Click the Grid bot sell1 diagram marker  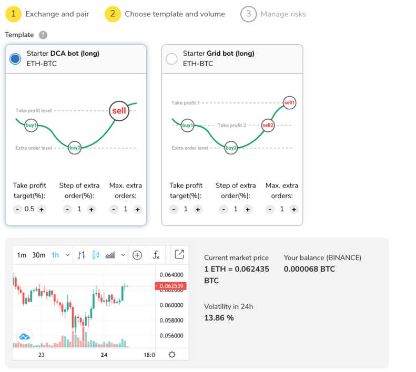(x=289, y=102)
